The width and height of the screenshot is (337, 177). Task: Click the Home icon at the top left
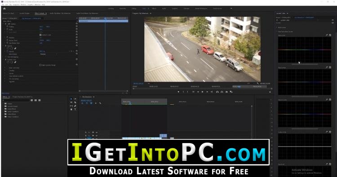coord(4,8)
